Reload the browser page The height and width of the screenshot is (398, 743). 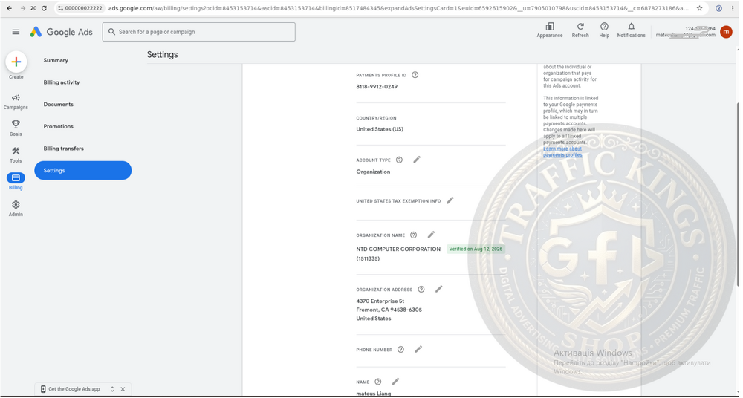pyautogui.click(x=44, y=8)
